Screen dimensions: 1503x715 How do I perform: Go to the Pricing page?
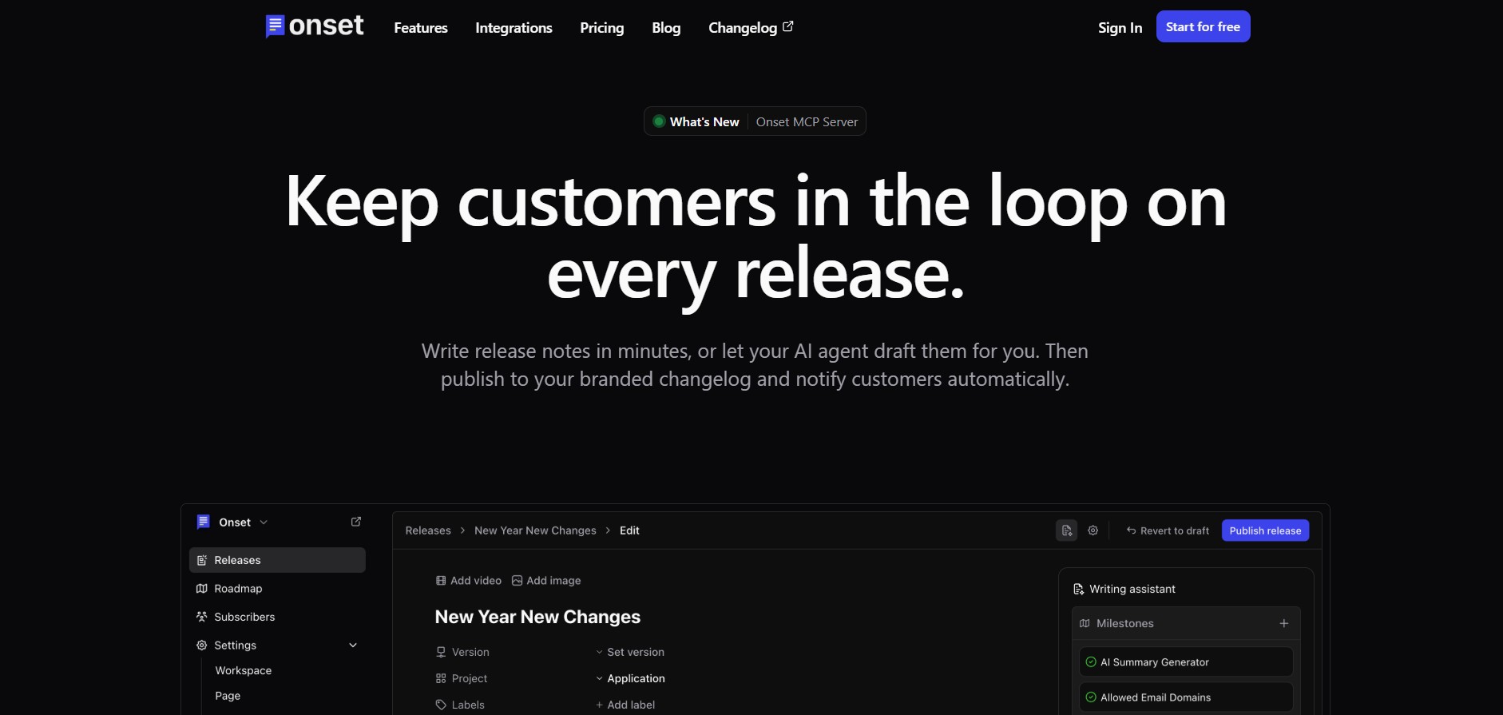[x=602, y=28]
